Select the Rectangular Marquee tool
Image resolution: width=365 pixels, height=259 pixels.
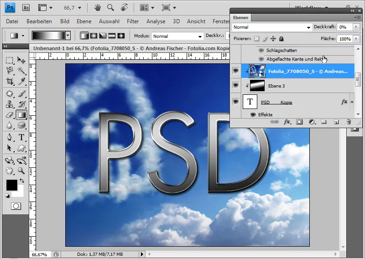coord(9,60)
